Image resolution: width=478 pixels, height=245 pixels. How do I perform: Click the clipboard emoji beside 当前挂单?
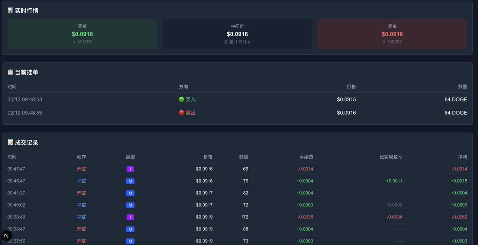[10, 73]
